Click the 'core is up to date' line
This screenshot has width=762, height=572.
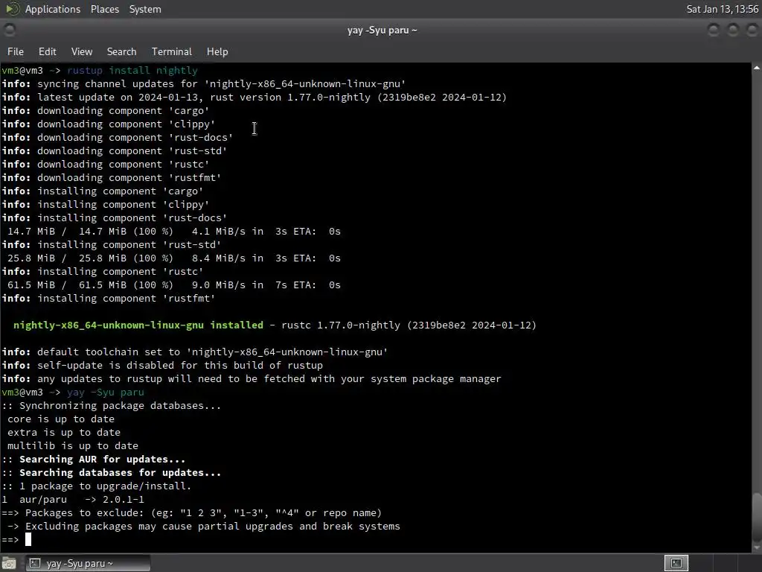tap(61, 419)
